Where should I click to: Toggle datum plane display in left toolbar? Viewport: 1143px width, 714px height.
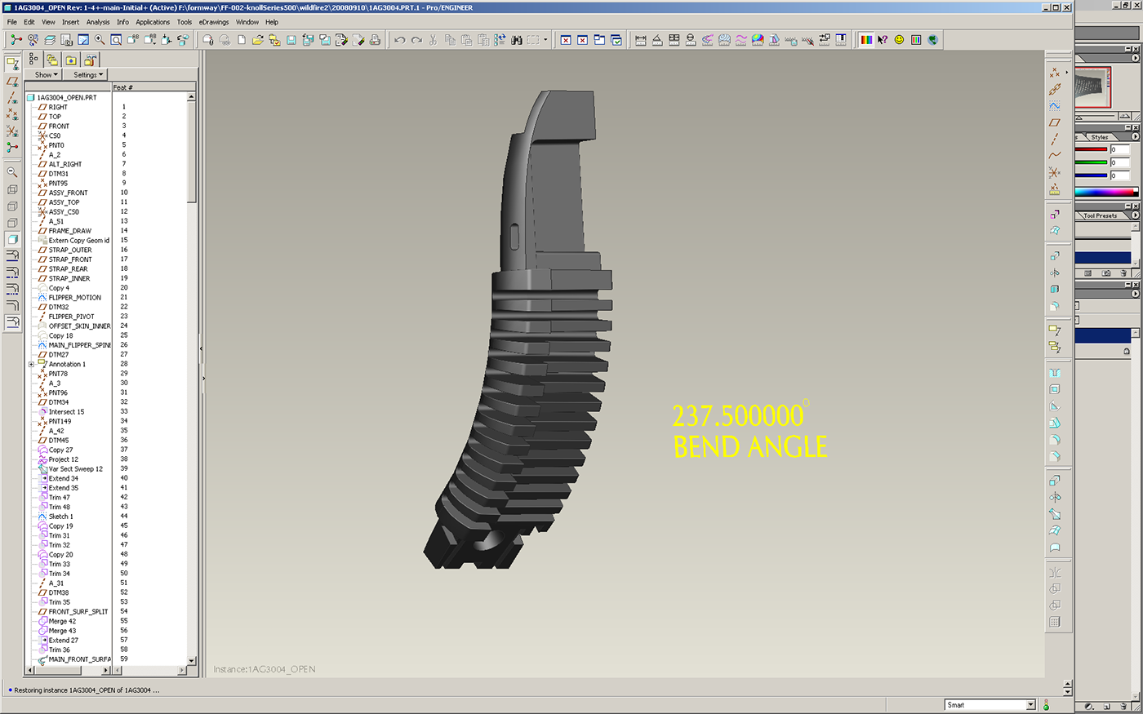[12, 82]
